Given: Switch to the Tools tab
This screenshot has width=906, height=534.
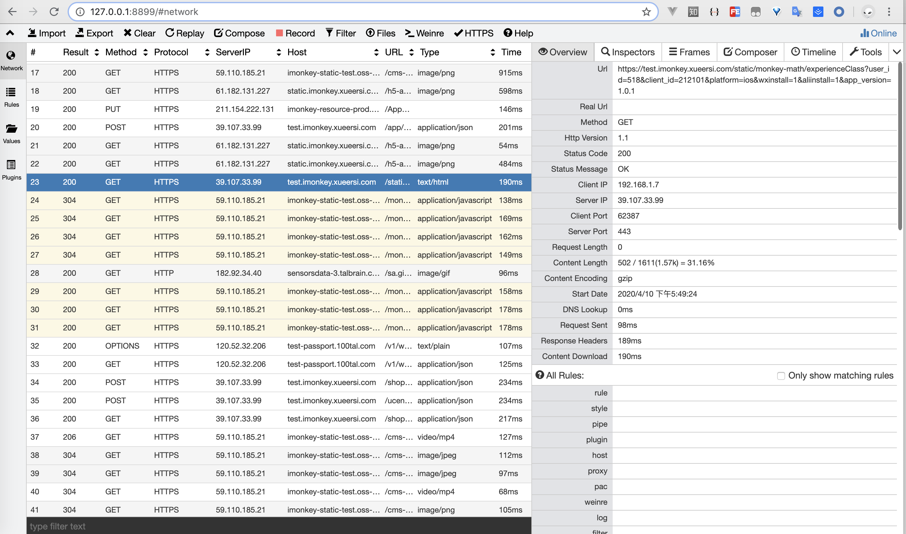Looking at the screenshot, I should point(865,52).
